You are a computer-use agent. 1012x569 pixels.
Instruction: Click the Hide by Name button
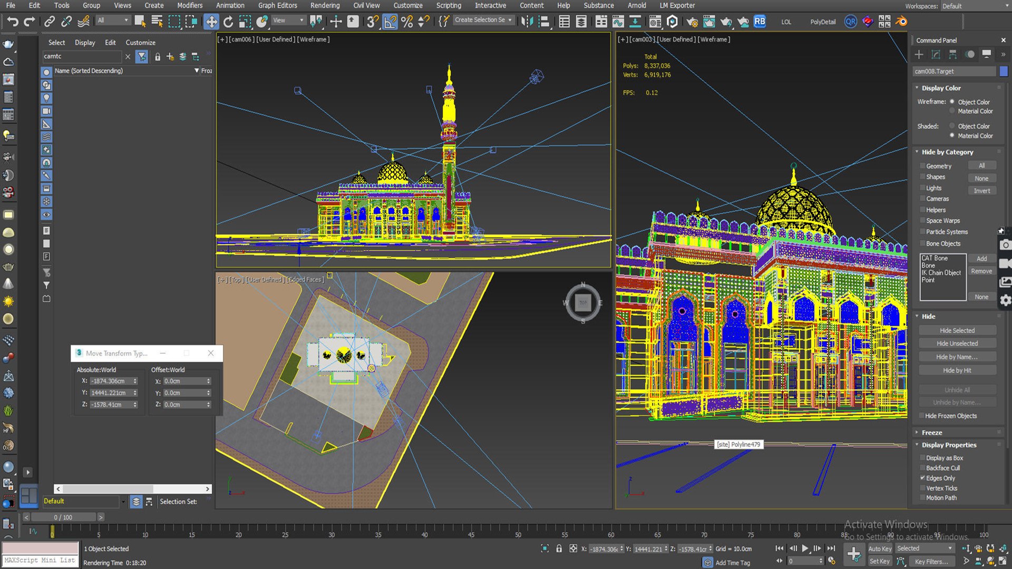(957, 357)
